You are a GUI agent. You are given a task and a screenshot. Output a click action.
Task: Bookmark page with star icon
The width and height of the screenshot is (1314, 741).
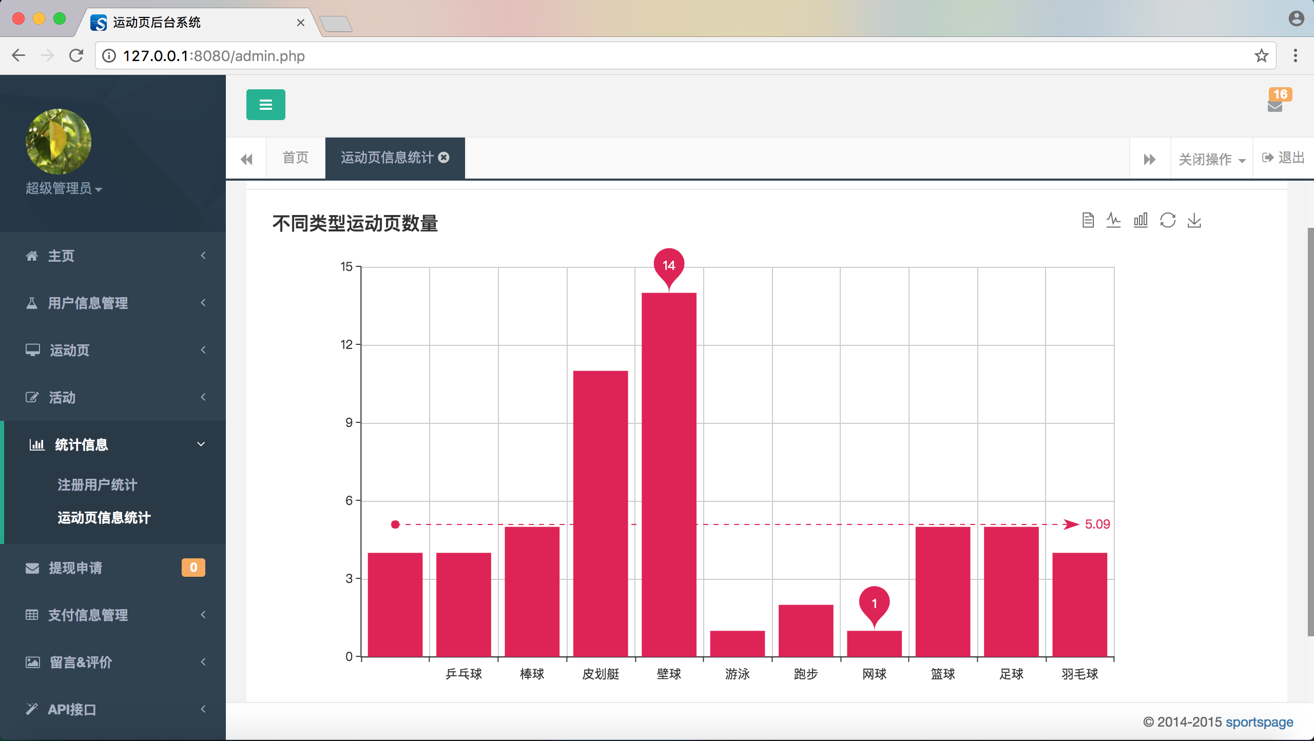(1261, 55)
